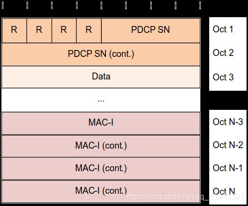The height and width of the screenshot is (206, 248).
Task: Click the ellipsis row between Data and MAC-I
Action: (x=101, y=100)
